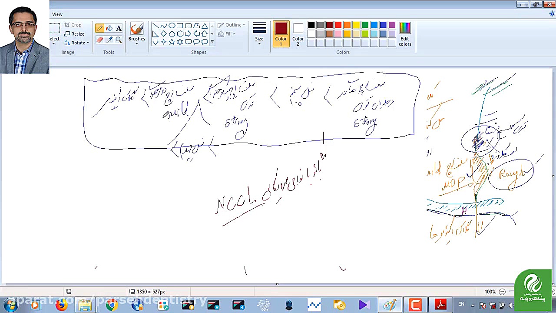Click the Crop button

(x=73, y=25)
